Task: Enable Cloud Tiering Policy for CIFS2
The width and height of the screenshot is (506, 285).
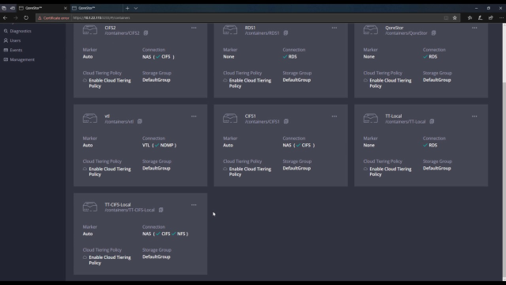Action: tap(107, 83)
